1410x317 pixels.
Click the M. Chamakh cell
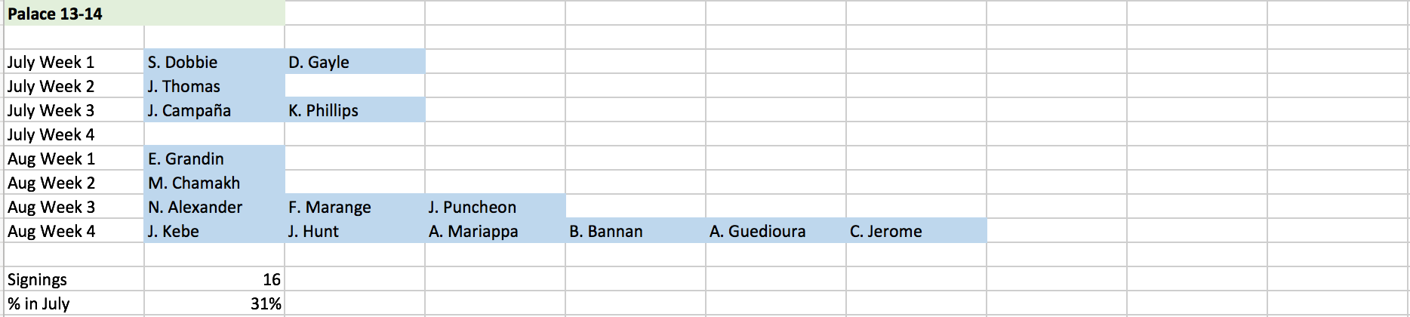click(x=214, y=183)
